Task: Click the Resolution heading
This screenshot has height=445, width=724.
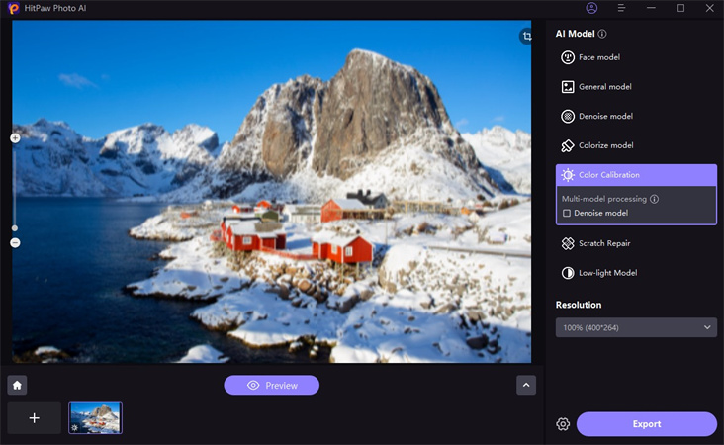Action: (579, 305)
